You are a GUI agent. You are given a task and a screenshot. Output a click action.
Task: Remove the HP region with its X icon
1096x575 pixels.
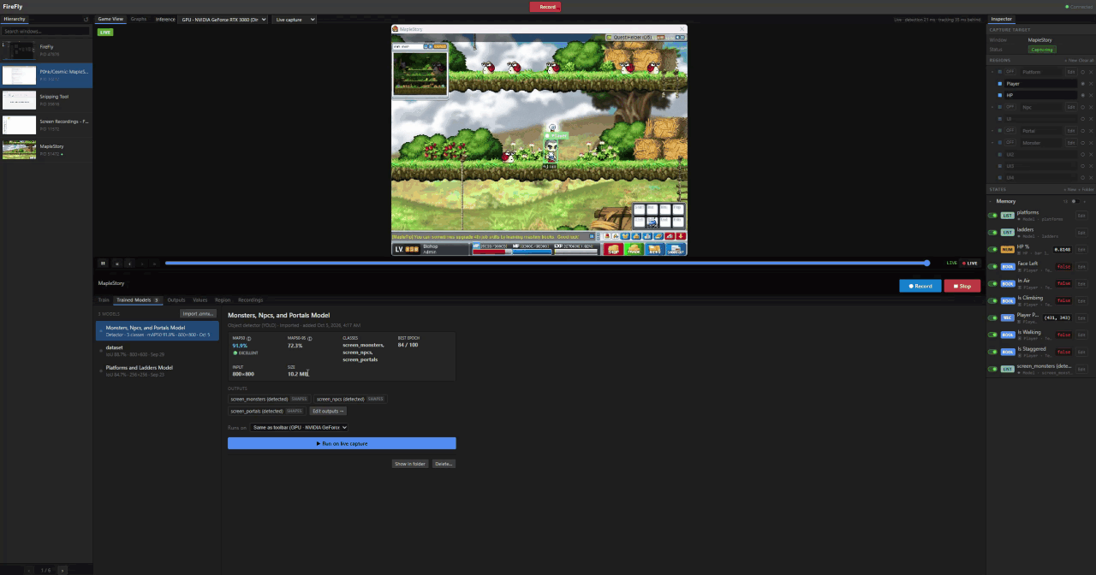point(1091,95)
